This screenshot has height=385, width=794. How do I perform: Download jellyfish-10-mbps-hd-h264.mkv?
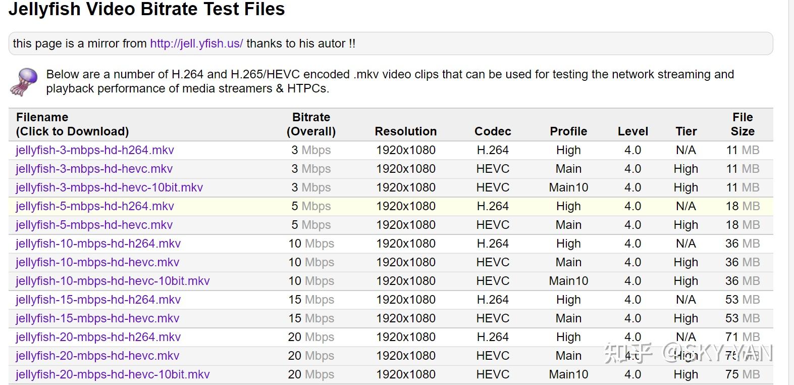coord(98,244)
